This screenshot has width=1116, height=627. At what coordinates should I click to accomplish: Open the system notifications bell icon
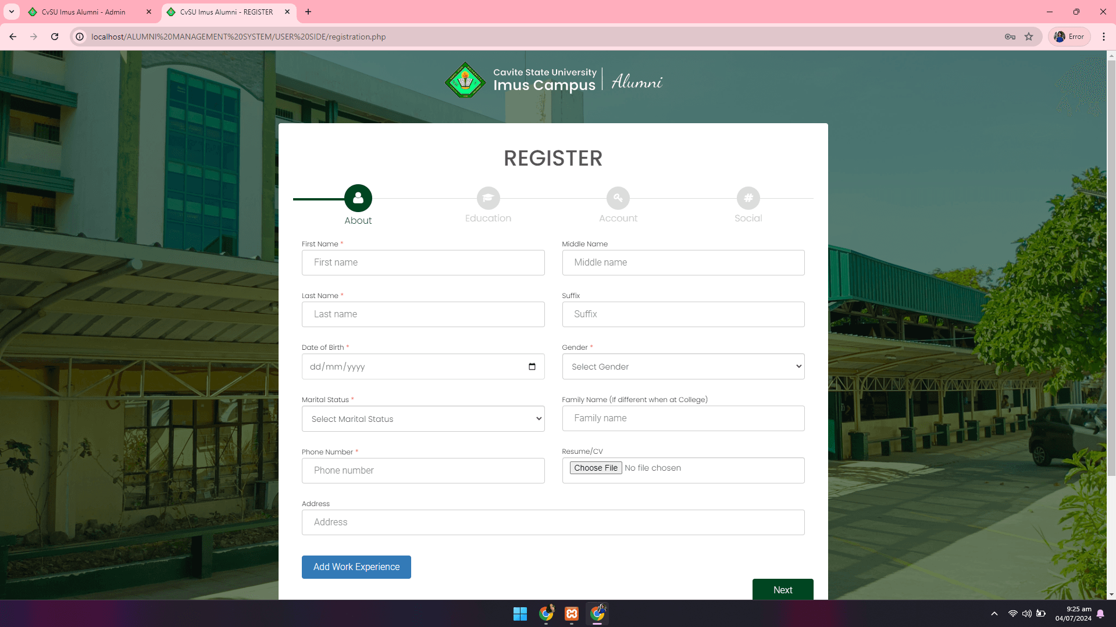1100,614
